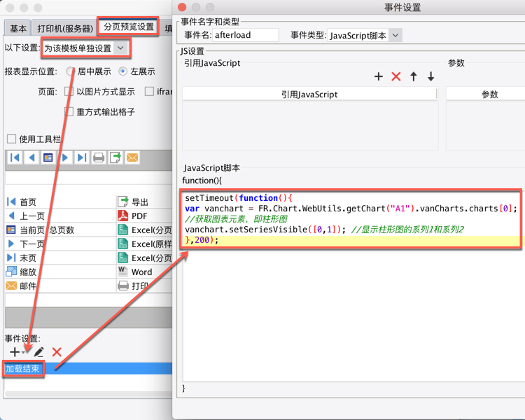Enable 重方式输出格子 checkbox
The width and height of the screenshot is (525, 420).
pyautogui.click(x=69, y=111)
